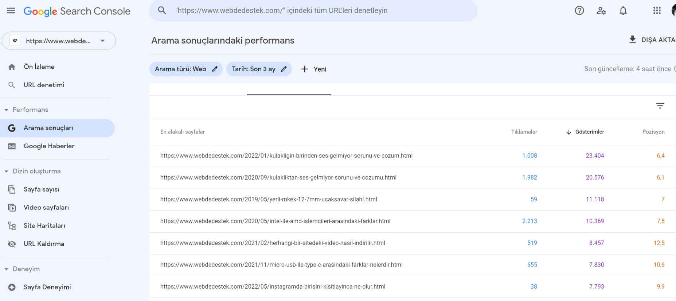676x301 pixels.
Task: Focus the URL inspection search field
Action: 313,11
